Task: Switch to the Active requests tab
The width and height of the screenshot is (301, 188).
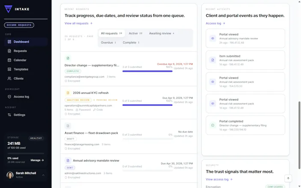Action: [x=136, y=33]
